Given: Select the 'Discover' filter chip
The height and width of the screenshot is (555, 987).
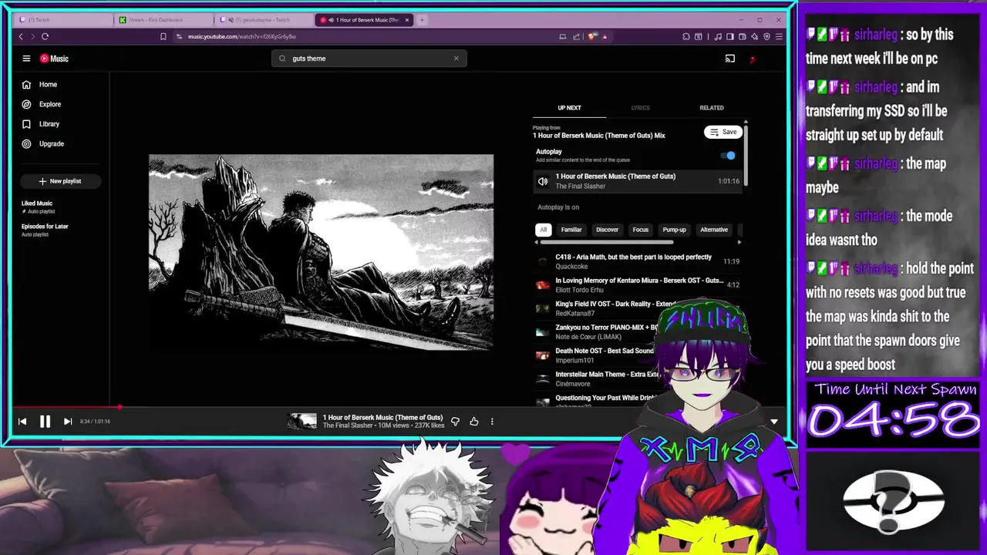Looking at the screenshot, I should 607,230.
